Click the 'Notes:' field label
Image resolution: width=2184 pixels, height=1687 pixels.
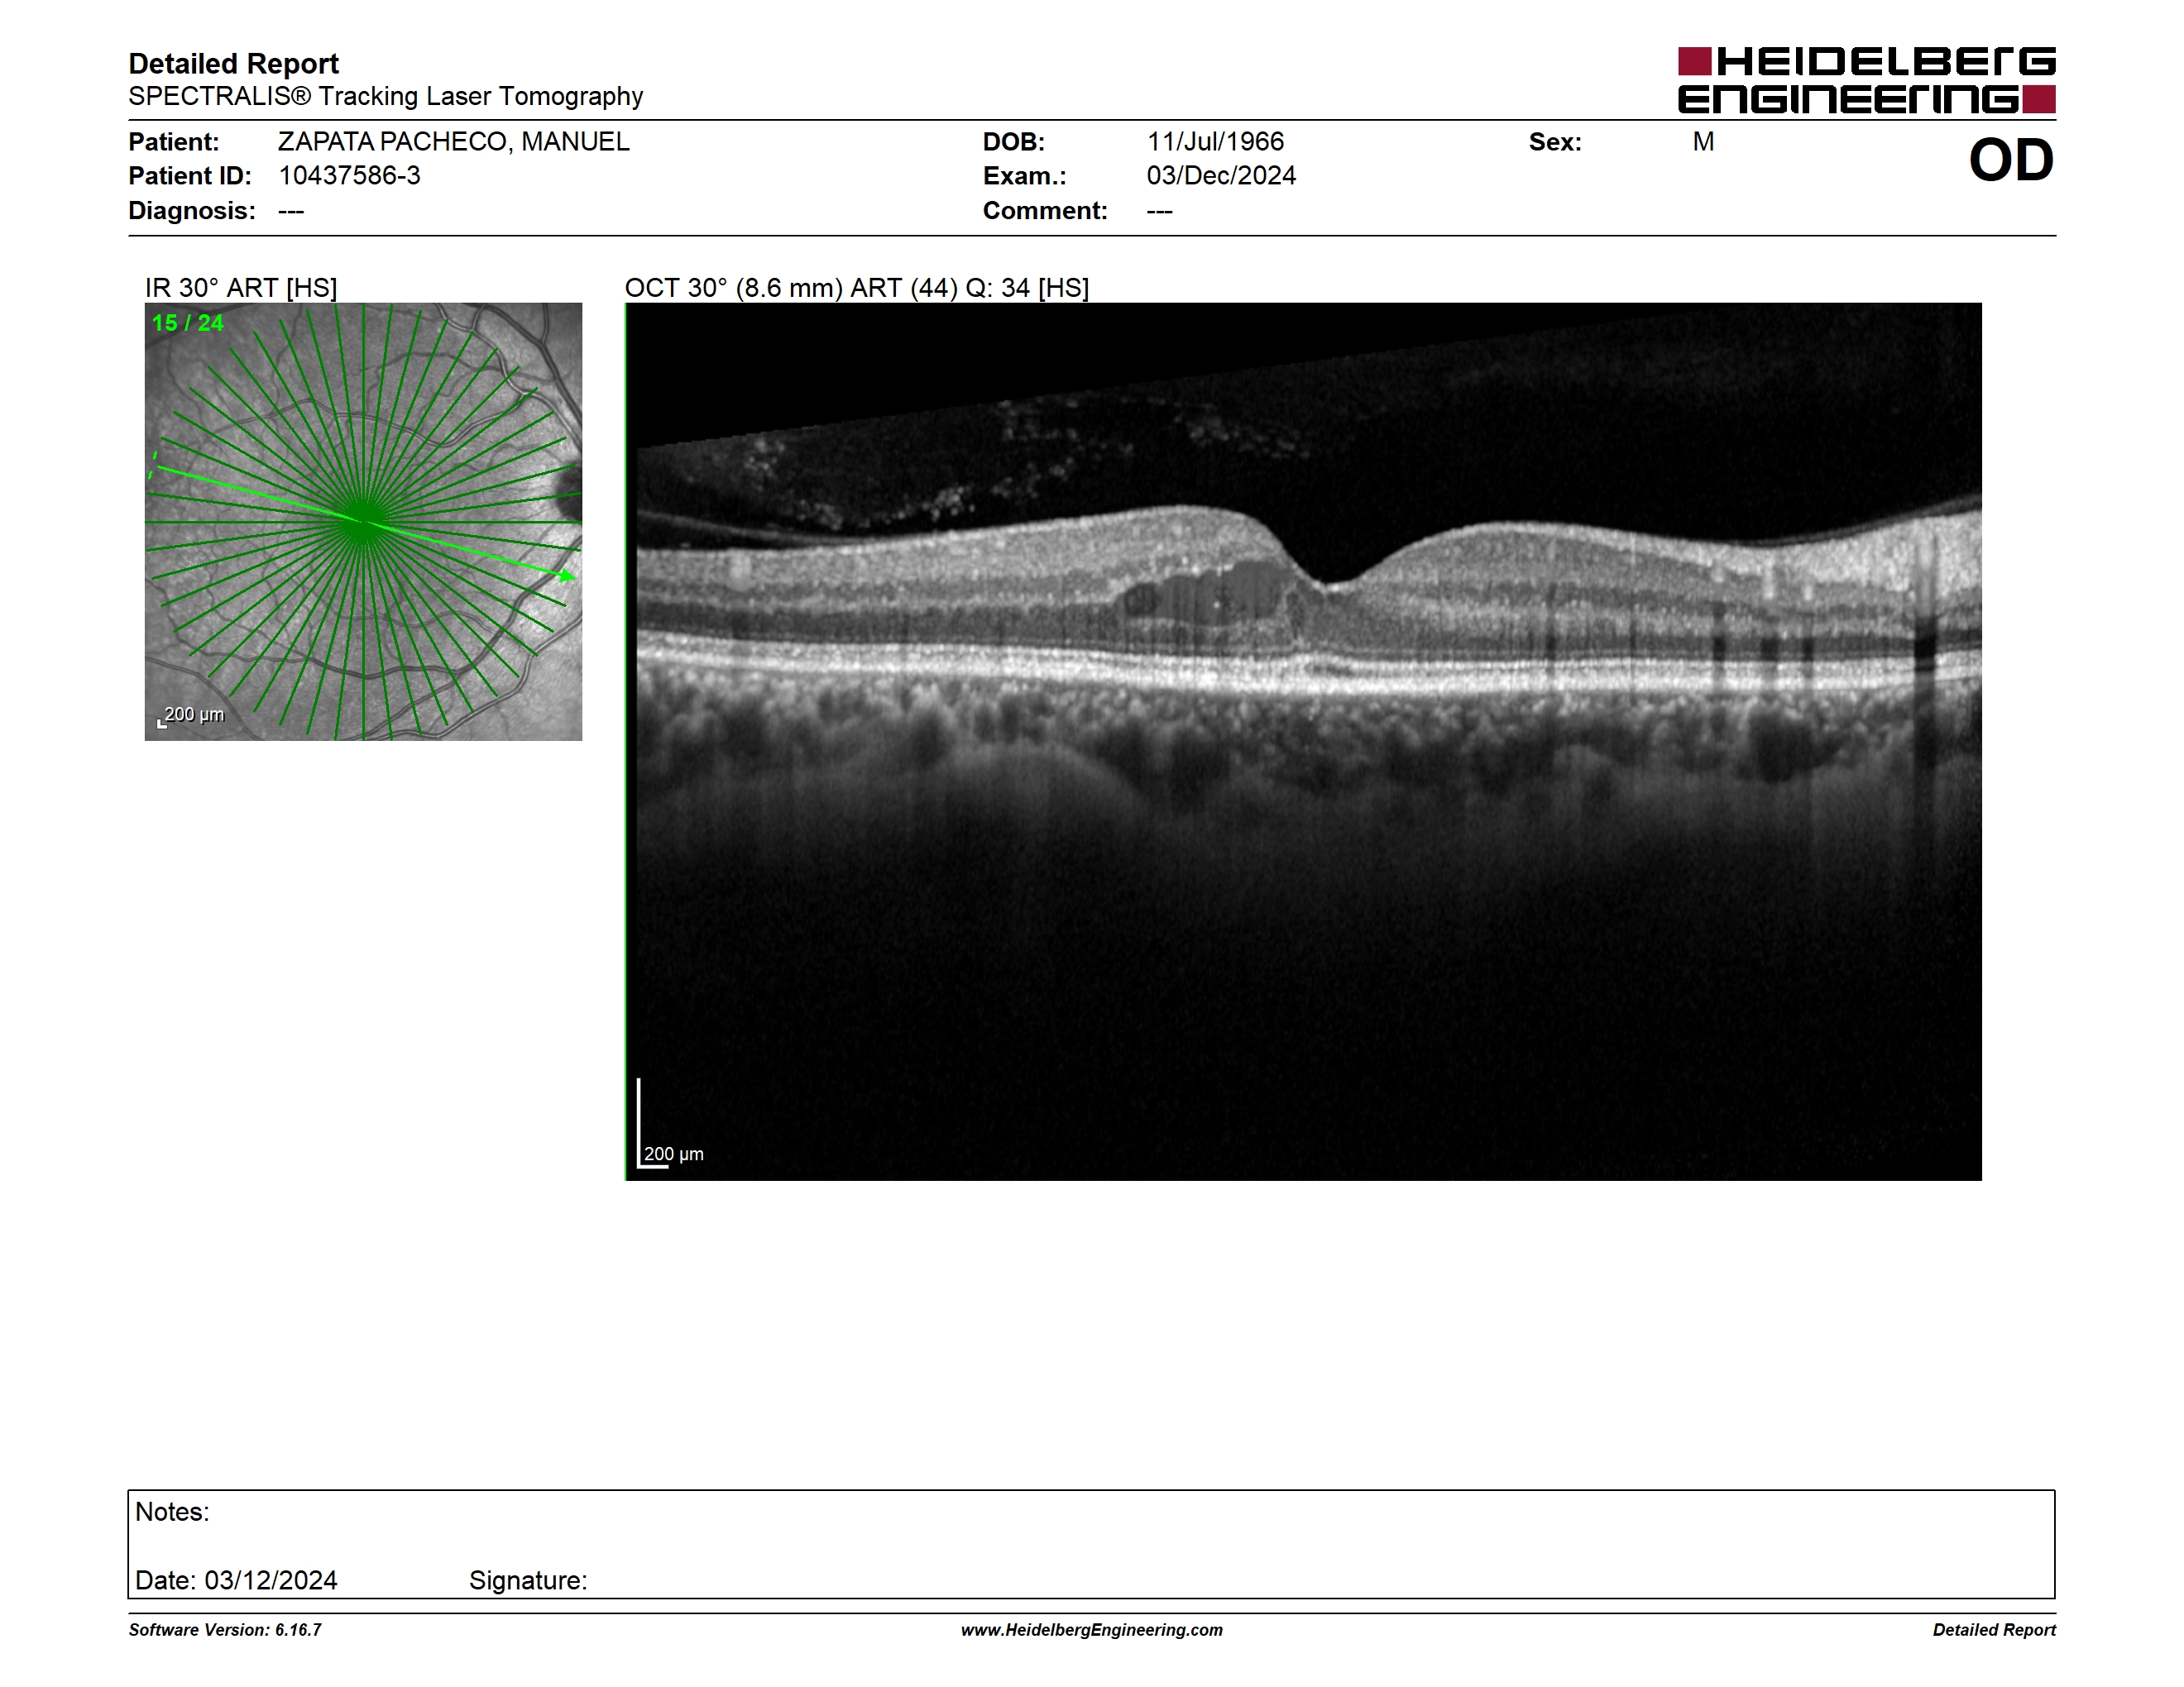[x=172, y=1513]
